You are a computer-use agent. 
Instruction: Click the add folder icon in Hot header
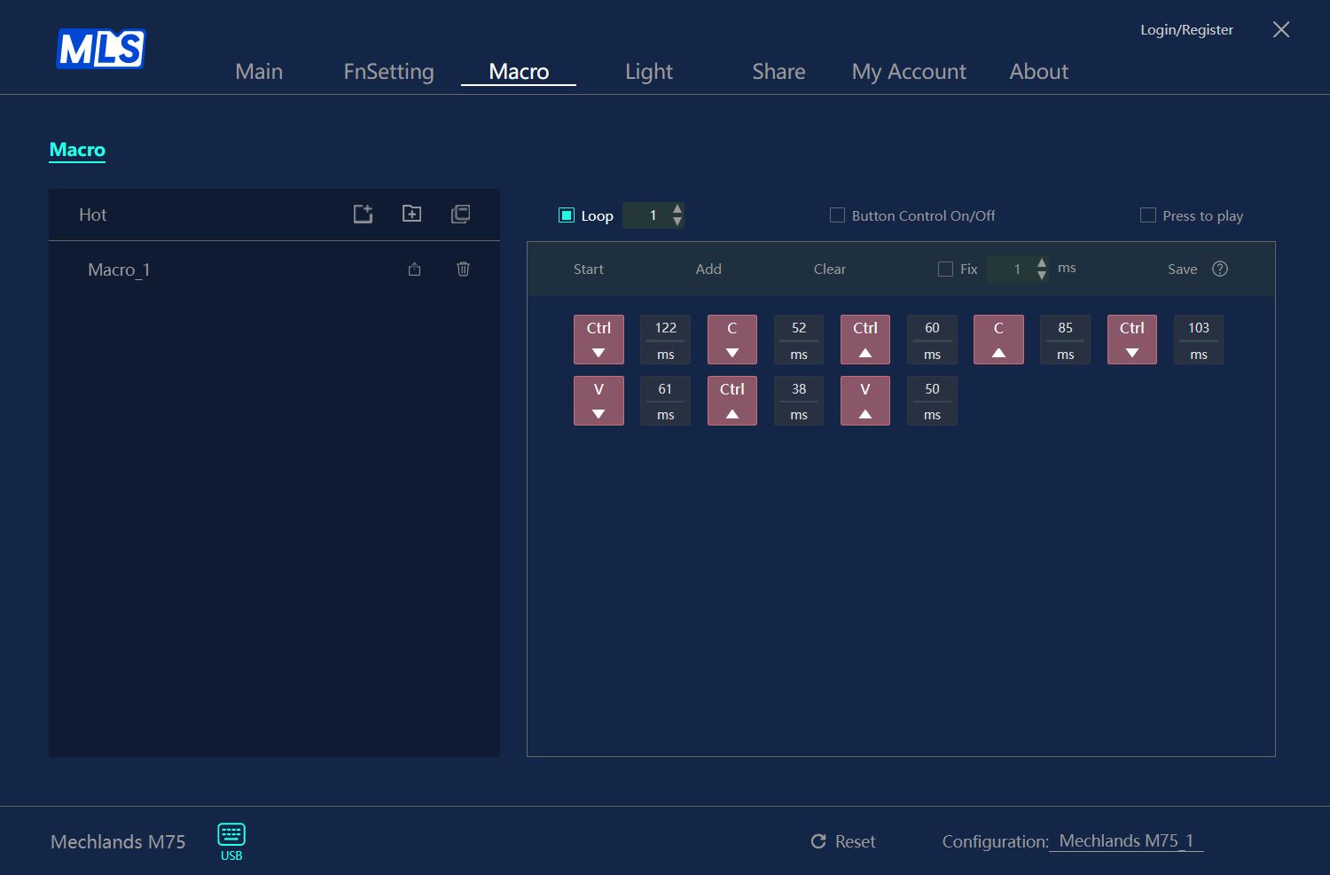click(x=411, y=214)
